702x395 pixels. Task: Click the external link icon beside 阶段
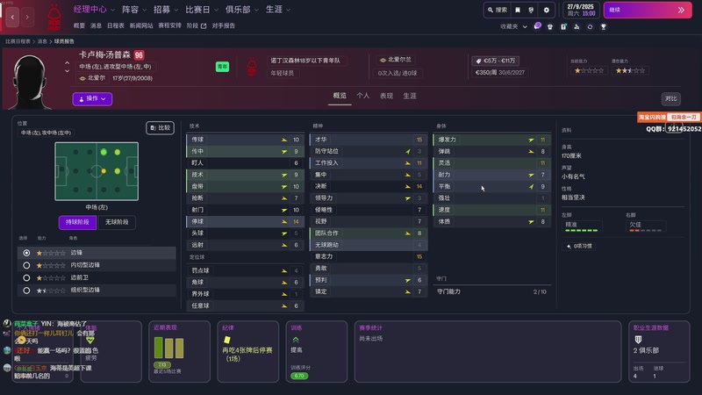click(204, 26)
